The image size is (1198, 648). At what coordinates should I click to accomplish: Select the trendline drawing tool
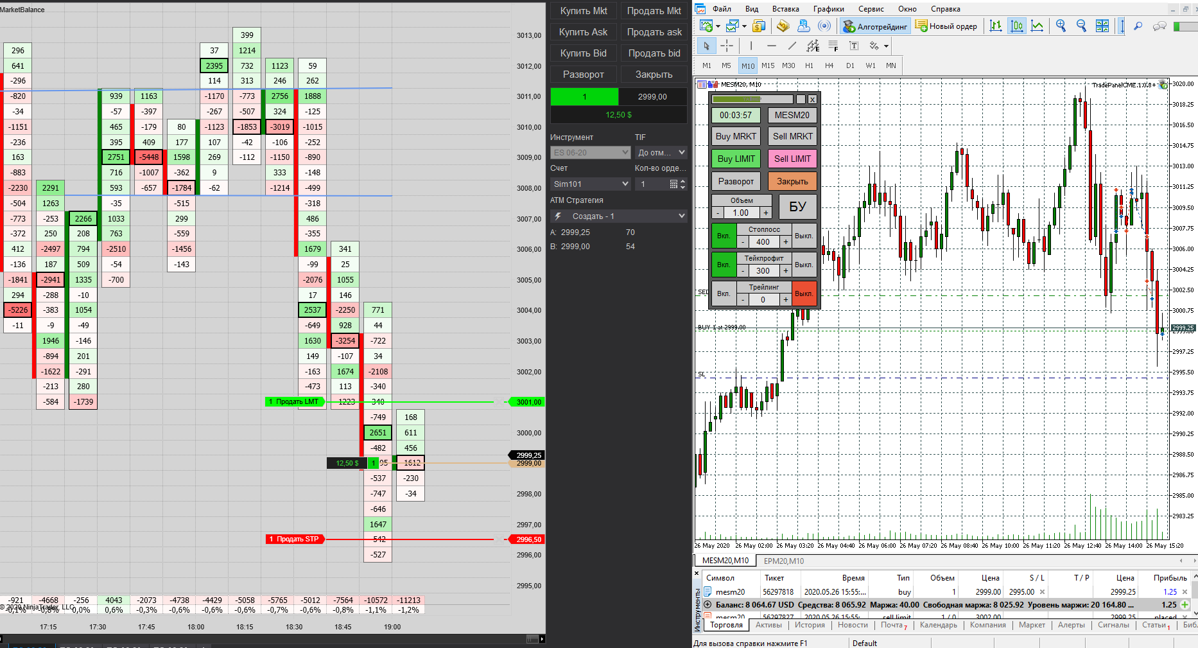click(x=792, y=46)
